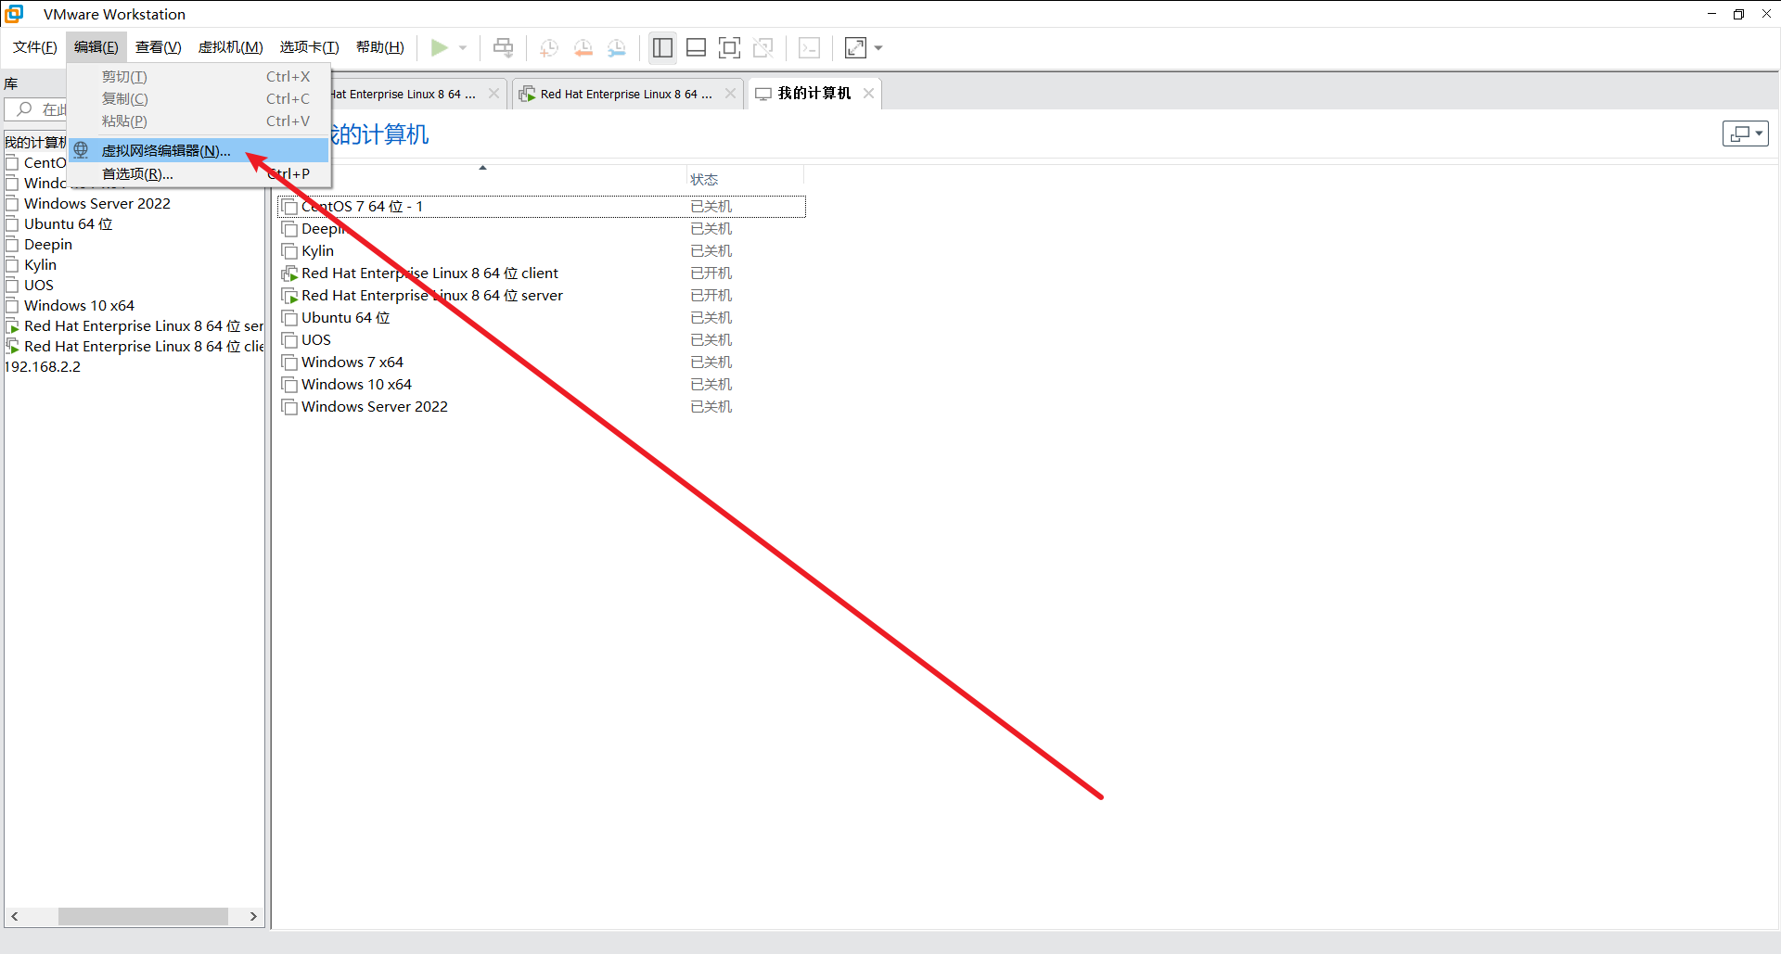Screen dimensions: 1781x954
Task: Click the UOS VM icon in the main list
Action: click(289, 340)
